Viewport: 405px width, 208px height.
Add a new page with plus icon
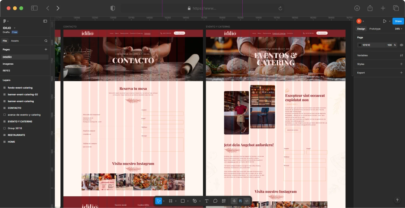pos(46,49)
